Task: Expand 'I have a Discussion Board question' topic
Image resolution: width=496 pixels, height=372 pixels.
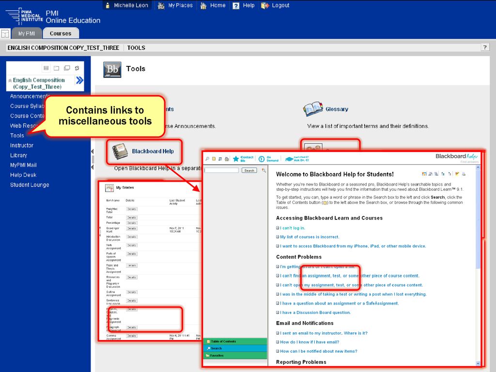Action: pos(278,312)
